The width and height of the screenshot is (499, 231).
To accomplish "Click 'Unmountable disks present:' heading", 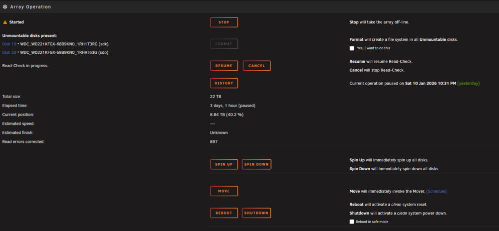I will click(29, 35).
